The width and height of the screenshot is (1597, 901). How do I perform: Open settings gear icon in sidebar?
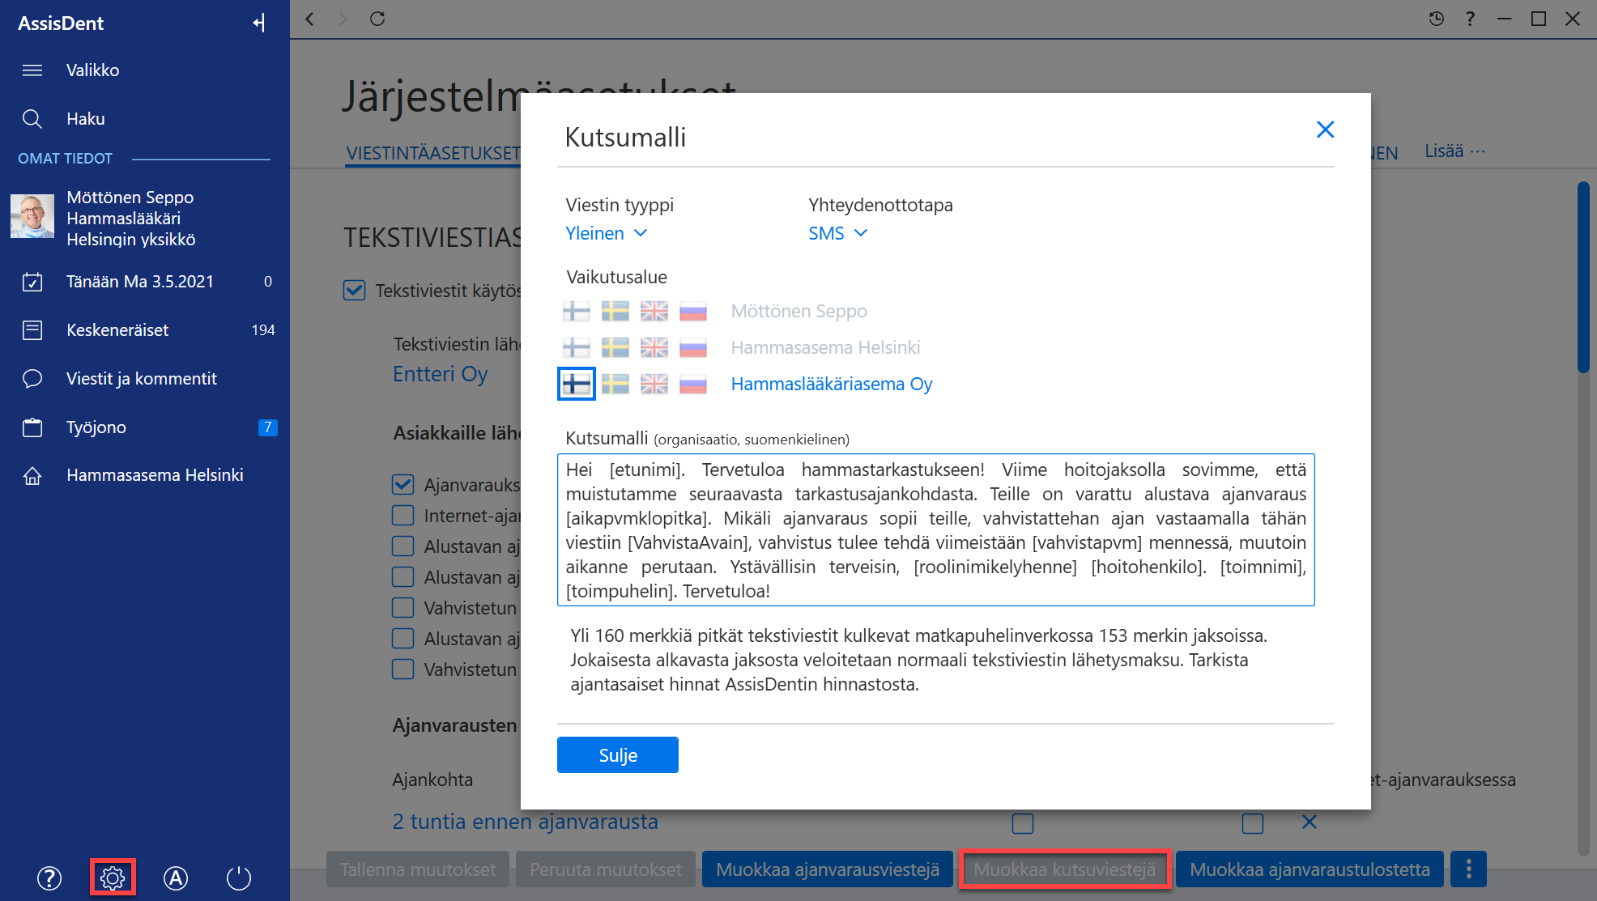pyautogui.click(x=113, y=878)
